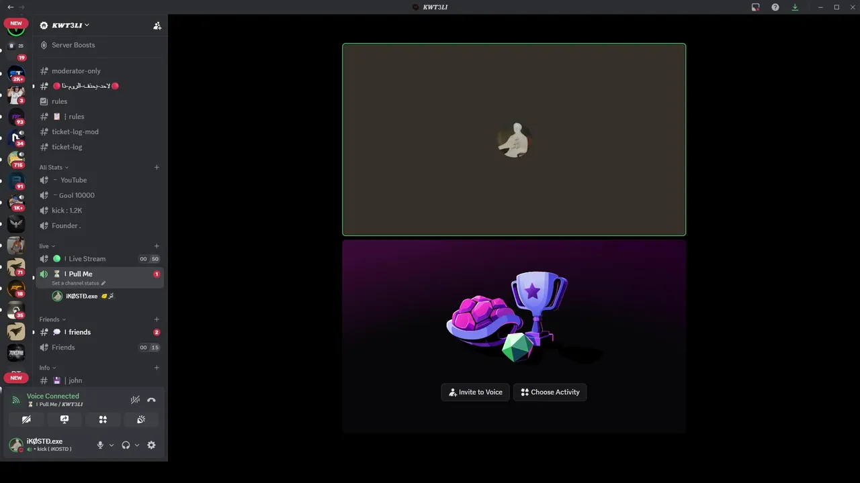
Task: Create channel in Friends category
Action: [x=157, y=319]
